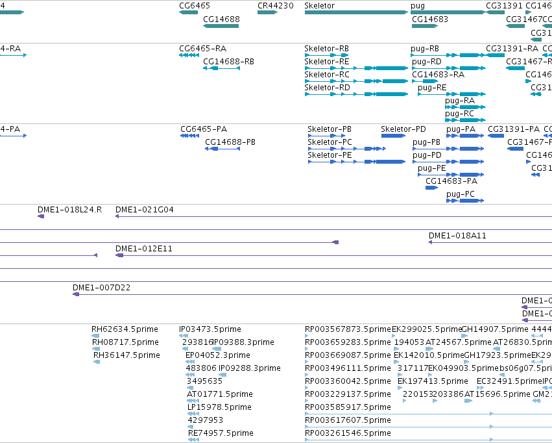Select EST RP003617607.5prime

[x=429, y=427]
